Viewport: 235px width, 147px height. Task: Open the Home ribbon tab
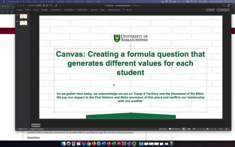[x=19, y=10]
